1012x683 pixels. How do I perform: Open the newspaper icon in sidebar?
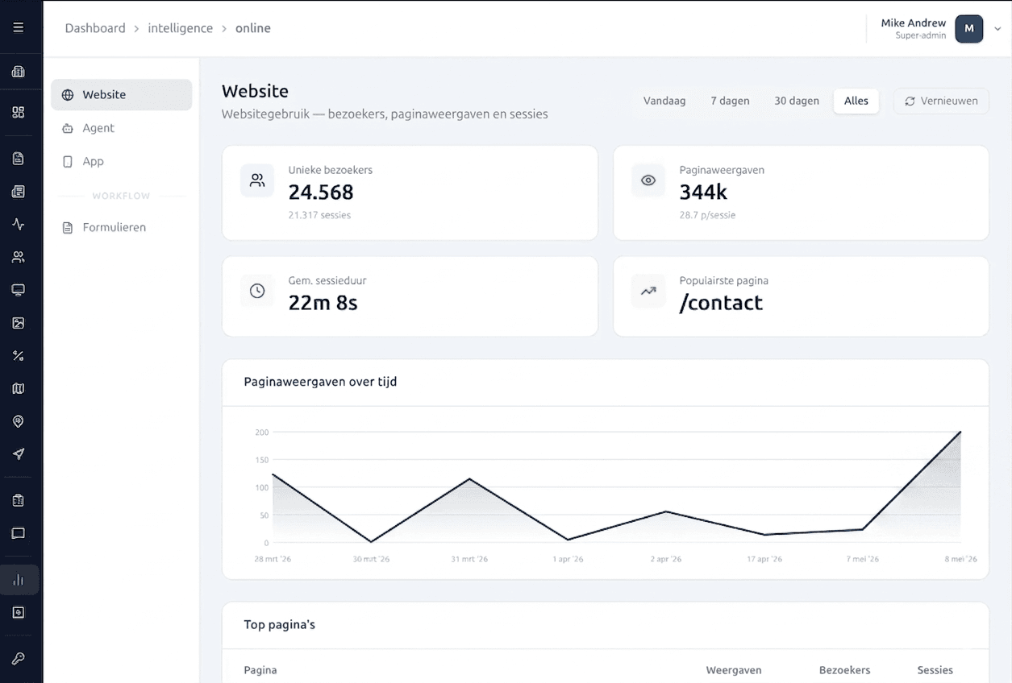[x=19, y=192]
